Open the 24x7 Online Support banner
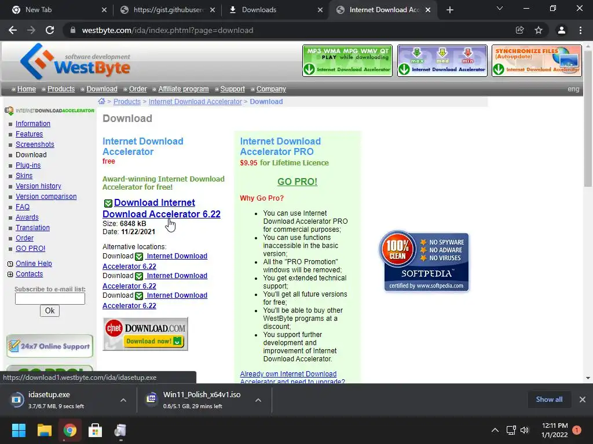The image size is (593, 444). [x=50, y=346]
